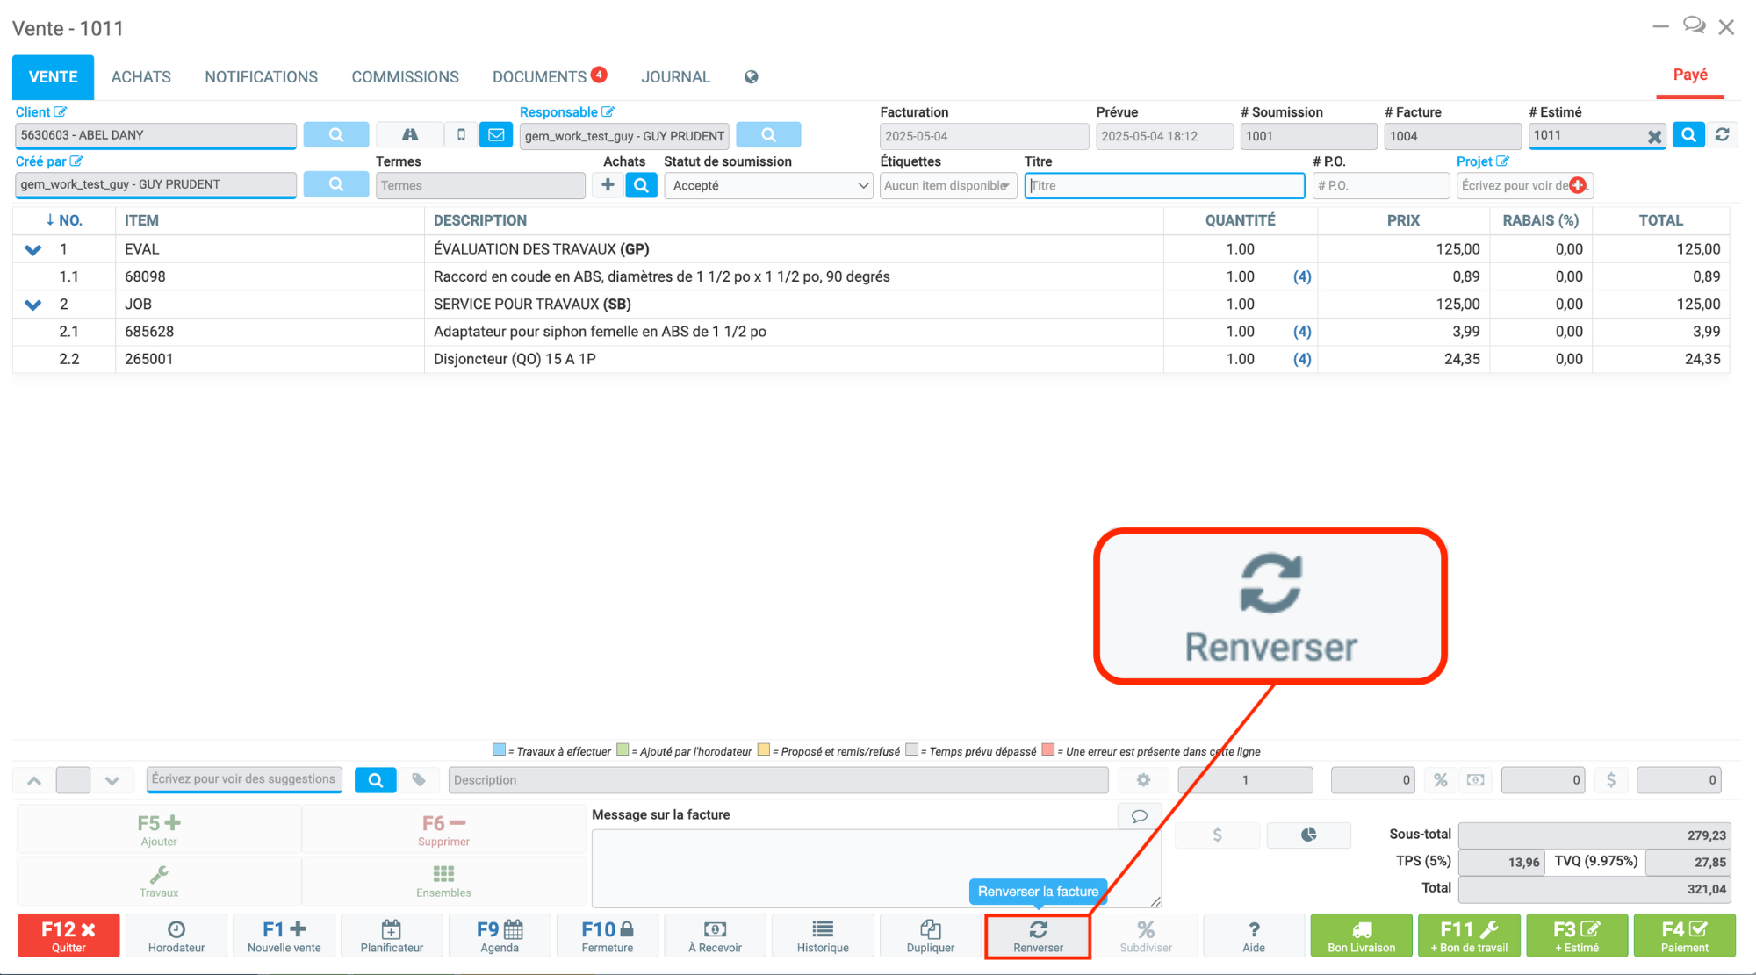Click the Titre input field

point(1164,185)
